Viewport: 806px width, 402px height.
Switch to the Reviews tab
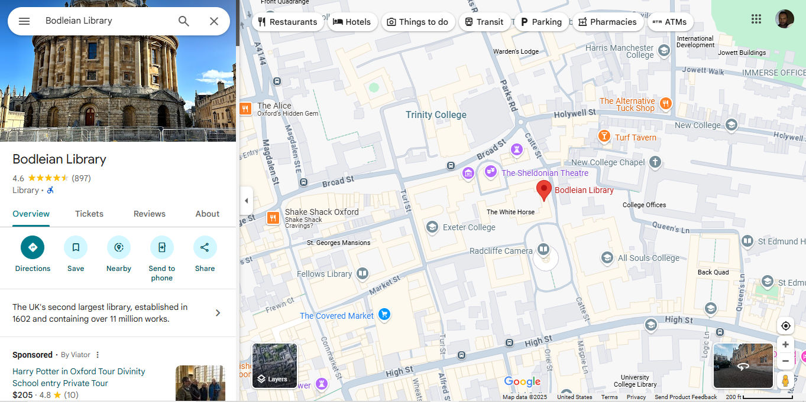coord(149,214)
